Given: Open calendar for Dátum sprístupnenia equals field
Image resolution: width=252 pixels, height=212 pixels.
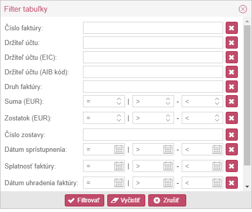Looking at the screenshot, I should coord(119,149).
